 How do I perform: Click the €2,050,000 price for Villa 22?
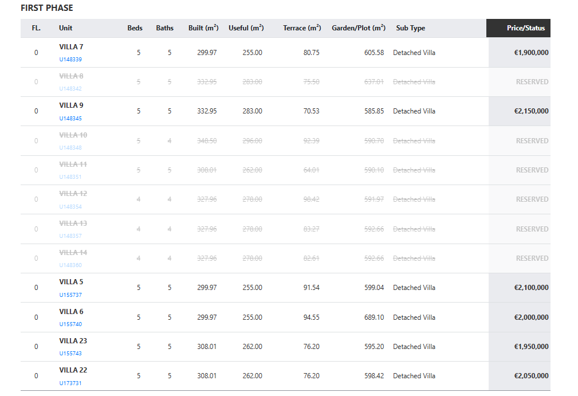(531, 376)
